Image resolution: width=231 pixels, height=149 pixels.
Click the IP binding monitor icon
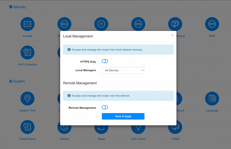[175, 24]
